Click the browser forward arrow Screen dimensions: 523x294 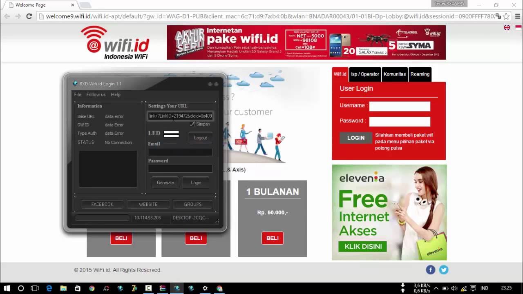click(18, 16)
